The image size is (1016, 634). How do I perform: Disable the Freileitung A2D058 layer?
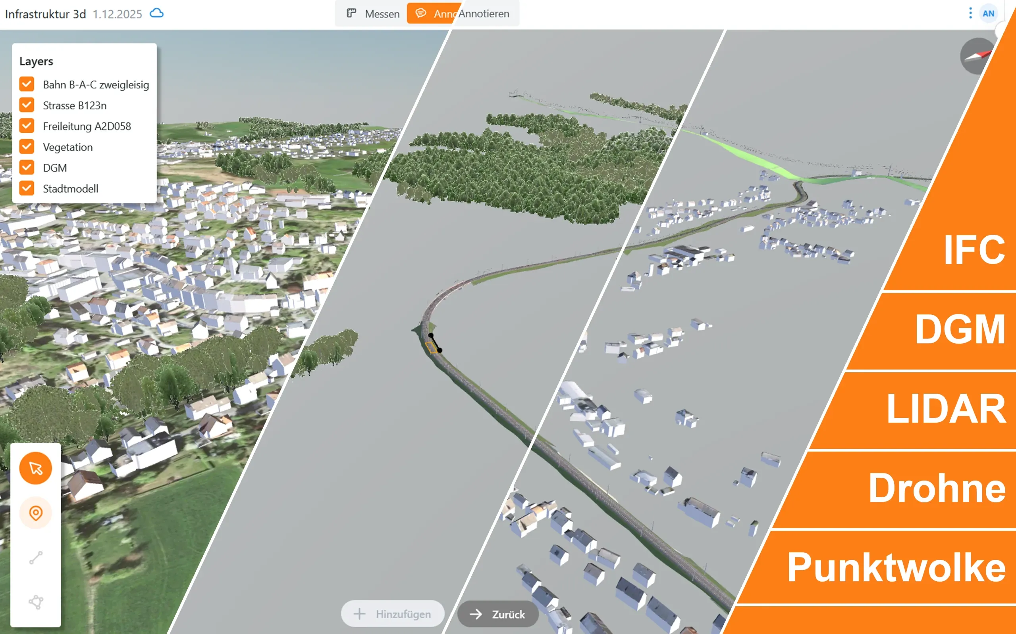coord(27,126)
